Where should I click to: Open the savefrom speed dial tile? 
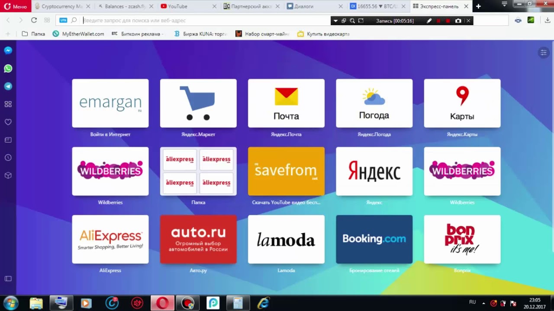[286, 171]
